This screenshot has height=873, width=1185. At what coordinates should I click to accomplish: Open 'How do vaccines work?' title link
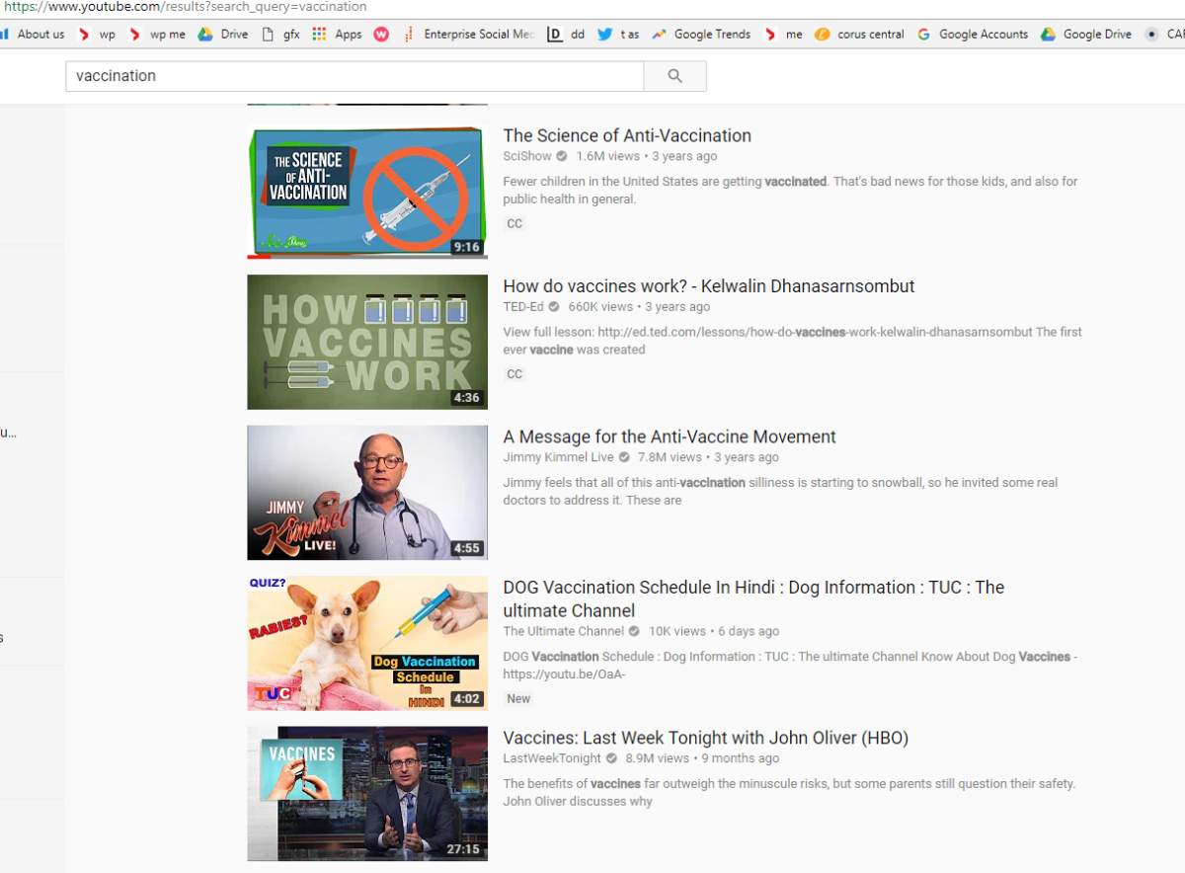click(x=709, y=286)
